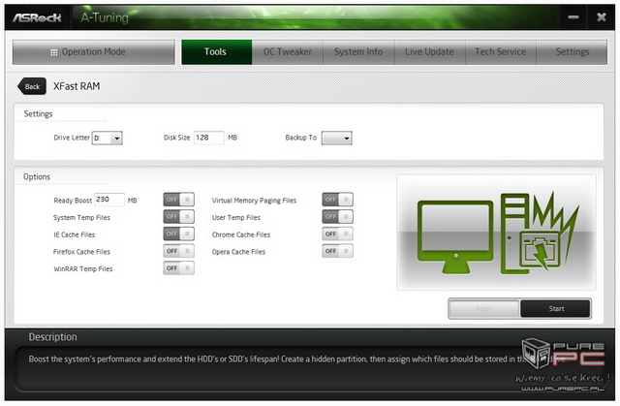
Task: Click the Settings section heading
Action: 38,113
